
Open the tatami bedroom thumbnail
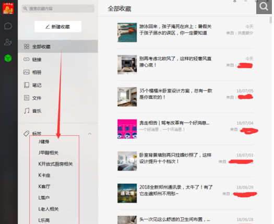[127, 97]
